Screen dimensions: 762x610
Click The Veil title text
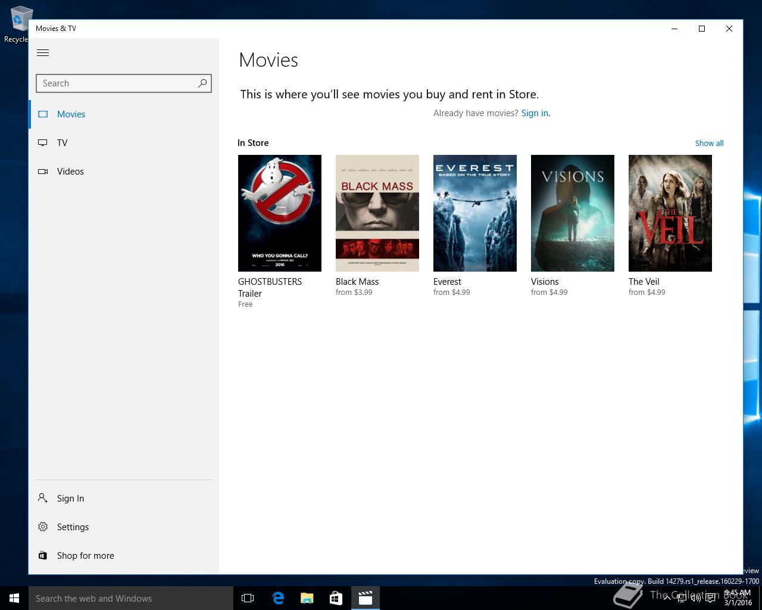(644, 282)
